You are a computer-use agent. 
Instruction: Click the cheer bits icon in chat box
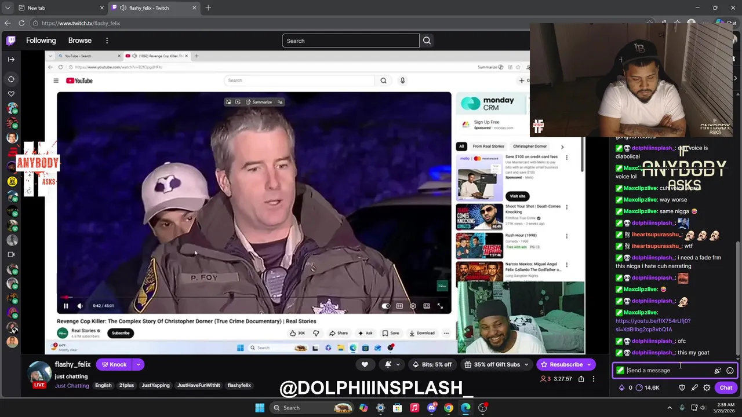click(718, 371)
